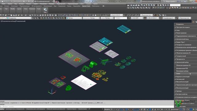
Task: Open the ПоСлою linetype dropdown
Action: 91,18
